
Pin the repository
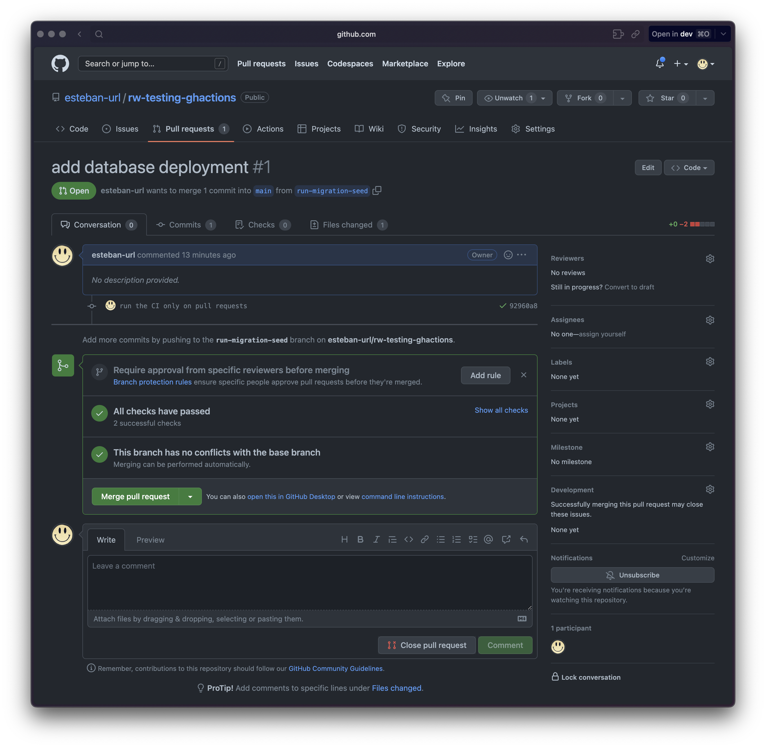coord(453,98)
